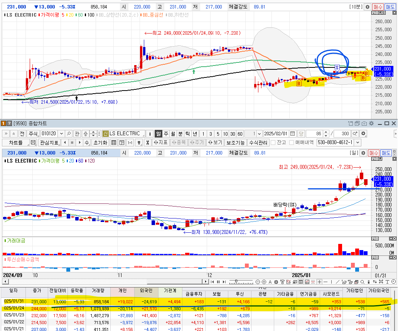398x331 pixels.
Task: Toggle the 잔고 checkbox
Action: coord(273,143)
